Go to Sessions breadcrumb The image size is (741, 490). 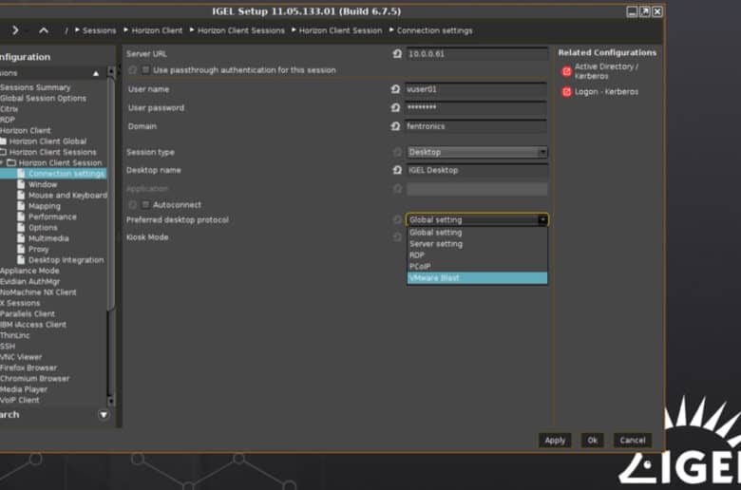coord(99,30)
